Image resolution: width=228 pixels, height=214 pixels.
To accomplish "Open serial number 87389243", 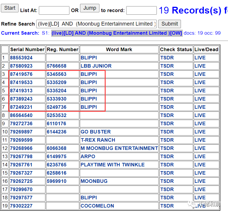I will [21, 99].
